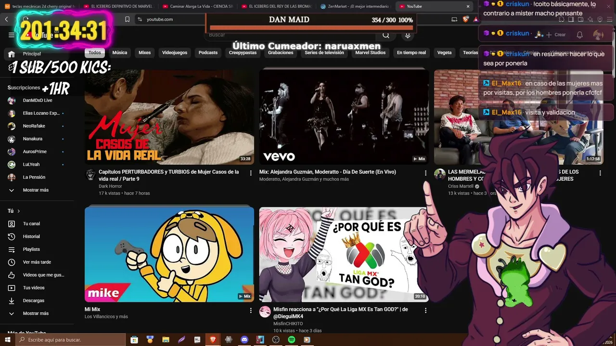This screenshot has width=616, height=346.
Task: Open File Explorer from the taskbar
Action: tap(166, 340)
